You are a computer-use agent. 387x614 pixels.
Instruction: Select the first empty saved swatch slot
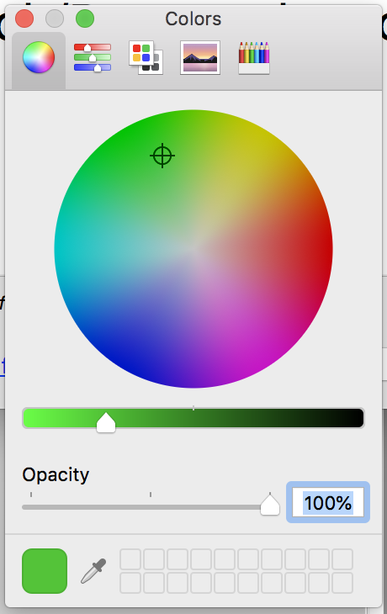point(130,559)
